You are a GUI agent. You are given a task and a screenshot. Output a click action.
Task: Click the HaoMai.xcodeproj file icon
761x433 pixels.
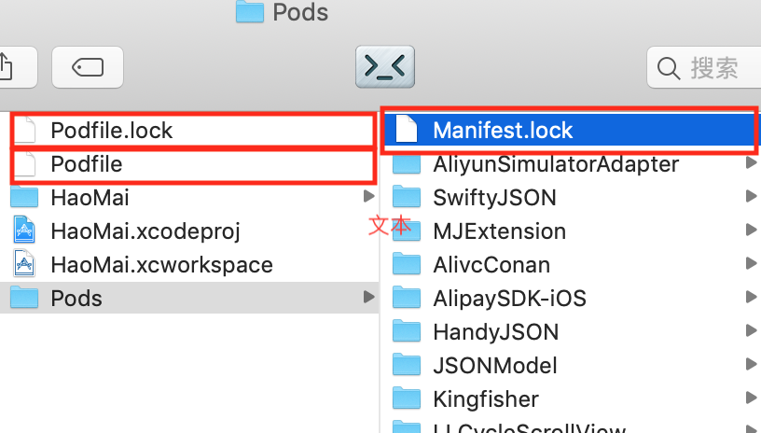click(x=24, y=230)
